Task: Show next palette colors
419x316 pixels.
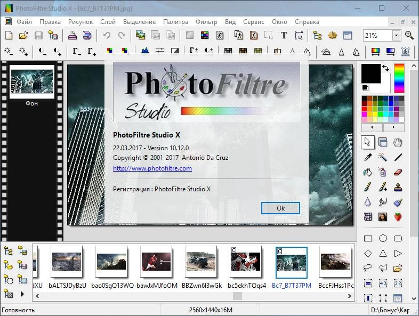Action: tap(393, 127)
